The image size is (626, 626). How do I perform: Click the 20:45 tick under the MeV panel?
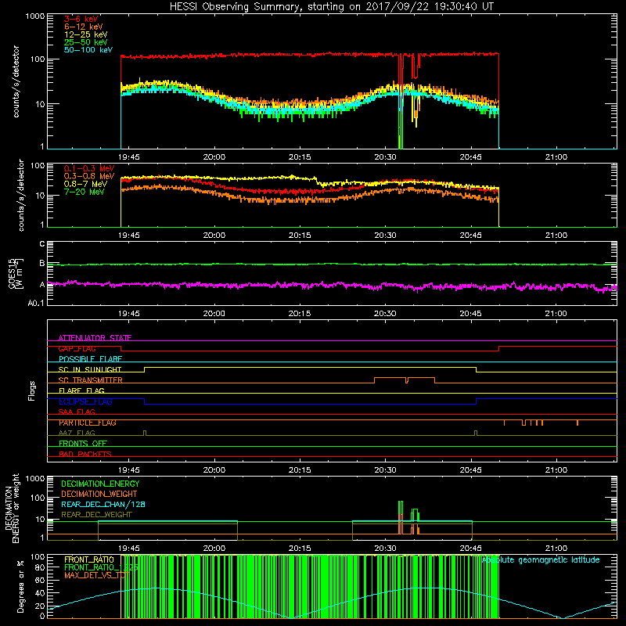470,236
